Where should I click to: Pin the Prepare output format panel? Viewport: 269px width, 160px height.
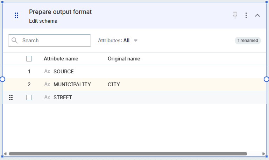(235, 15)
